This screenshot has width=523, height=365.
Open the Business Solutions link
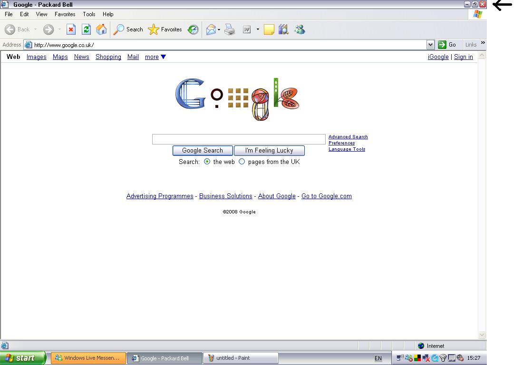coord(226,196)
